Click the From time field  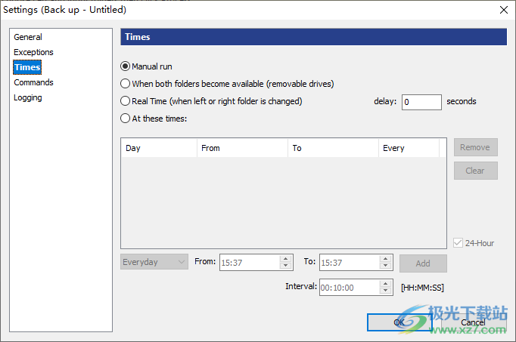[x=249, y=263]
